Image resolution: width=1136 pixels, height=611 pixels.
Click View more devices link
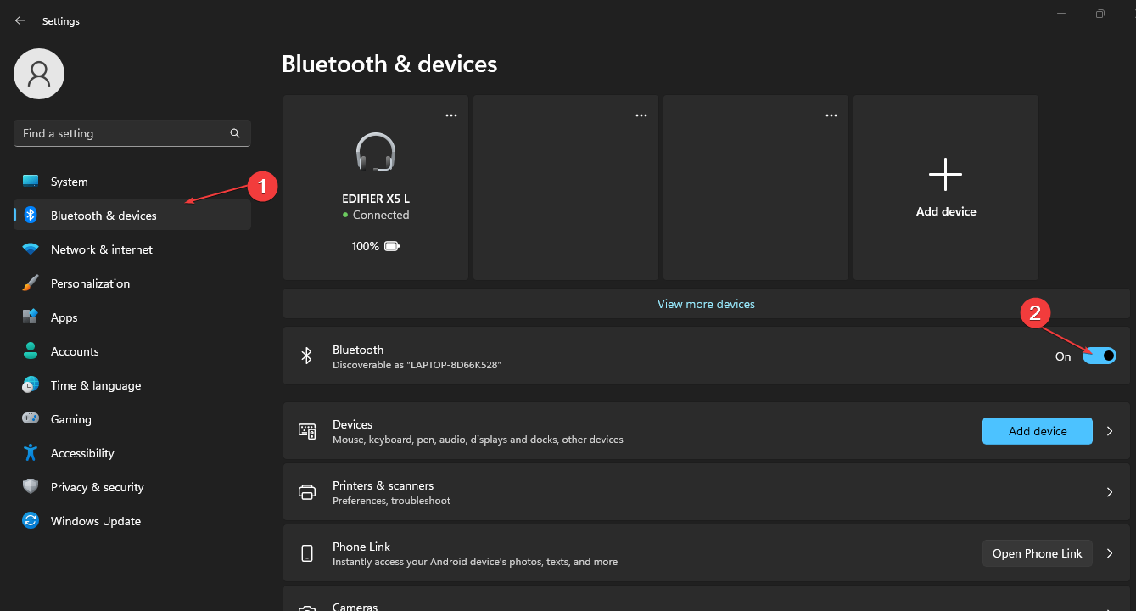tap(706, 304)
